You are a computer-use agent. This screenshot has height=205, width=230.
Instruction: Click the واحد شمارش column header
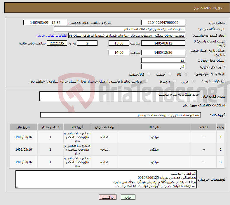(104, 127)
